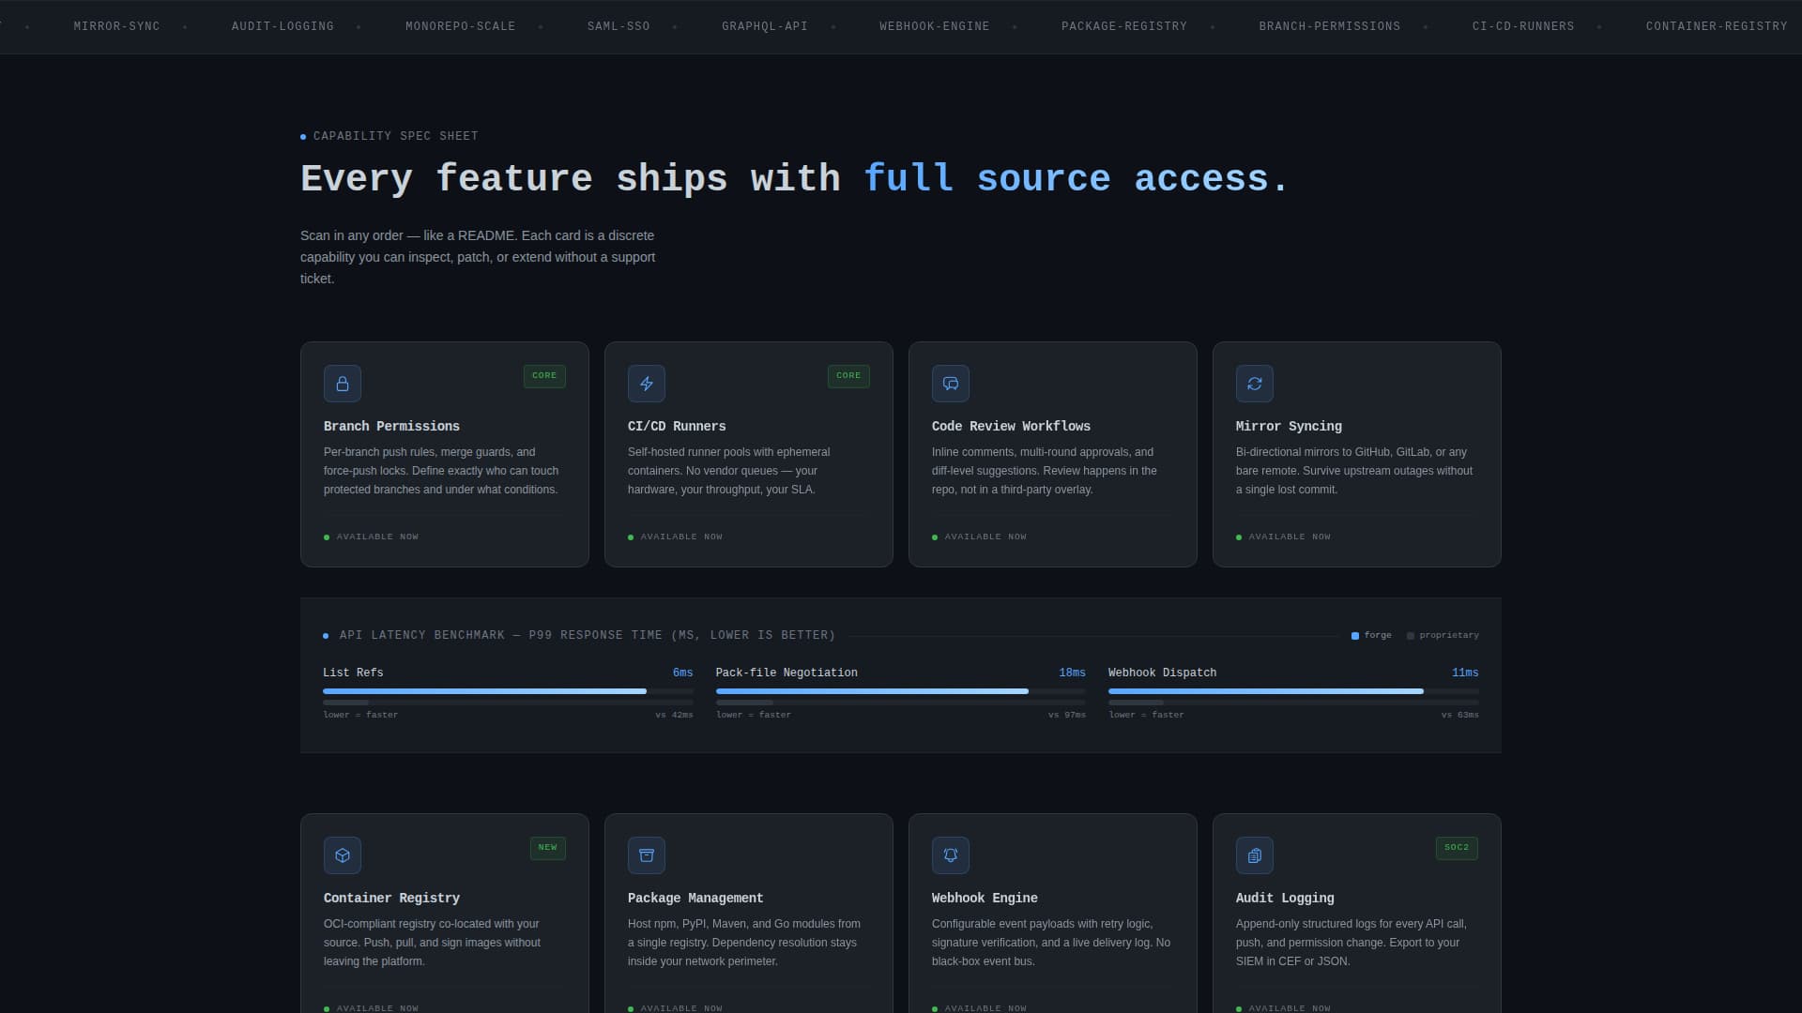Open the Package Management card title
This screenshot has height=1013, width=1802.
pos(695,899)
